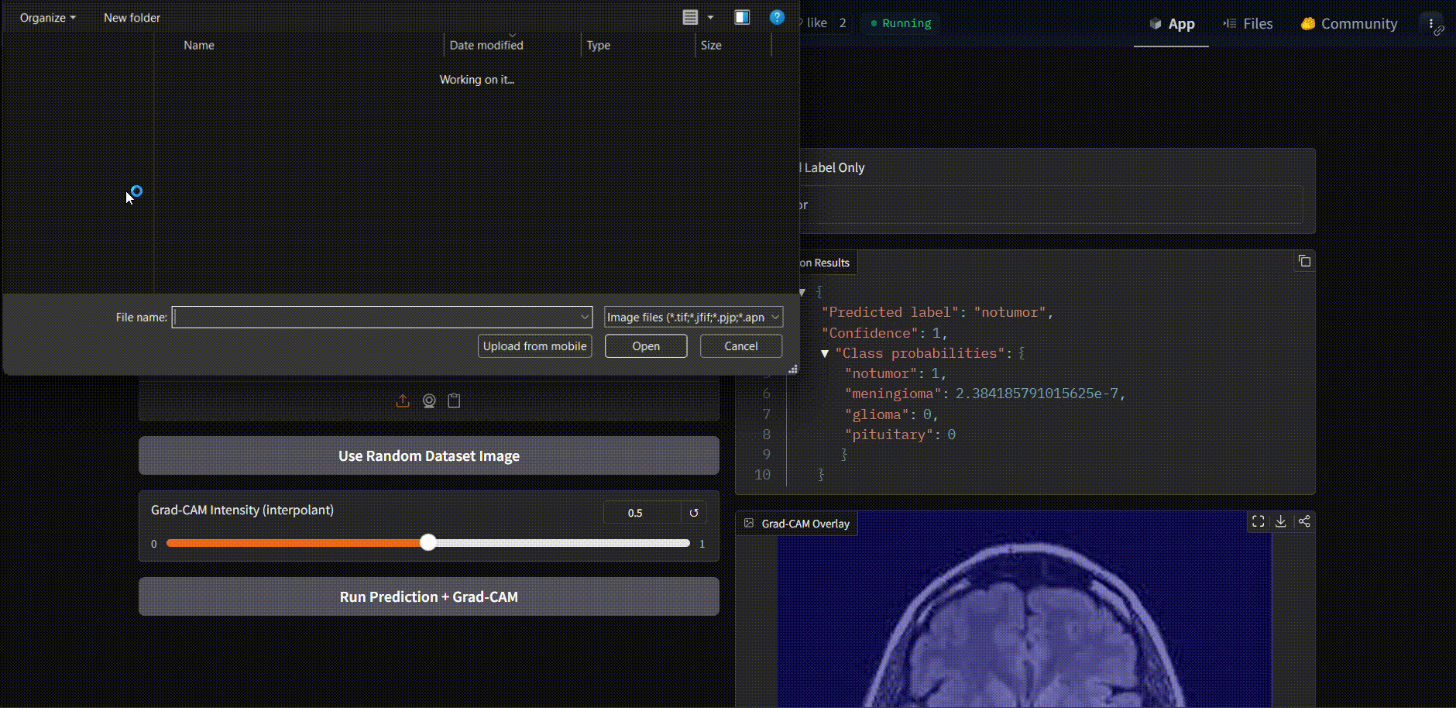Viewport: 1456px width, 708px height.
Task: Select the webcam capture icon
Action: tap(428, 400)
